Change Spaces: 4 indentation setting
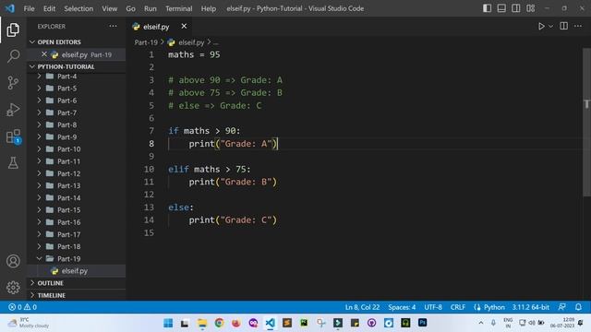591x332 pixels. pyautogui.click(x=402, y=307)
